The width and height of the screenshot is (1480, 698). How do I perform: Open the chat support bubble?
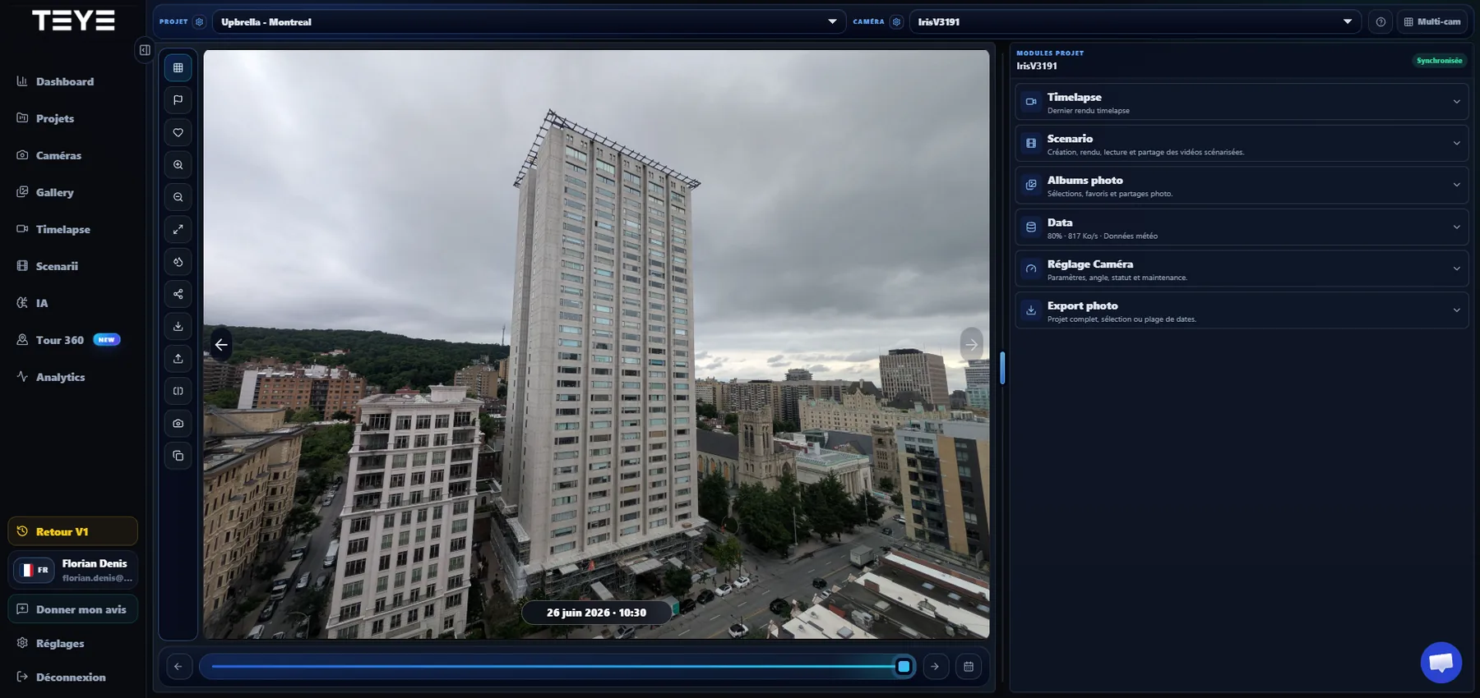click(x=1441, y=662)
